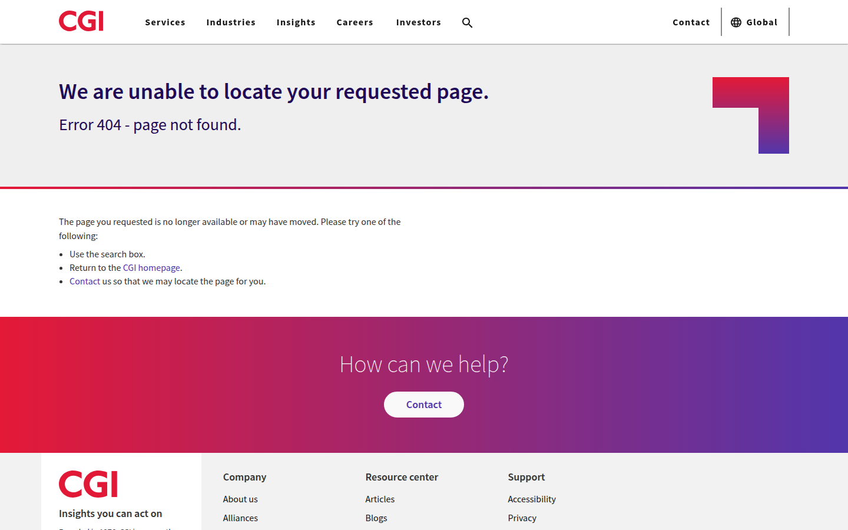This screenshot has width=848, height=530.
Task: Expand the Careers navigation item
Action: click(355, 22)
